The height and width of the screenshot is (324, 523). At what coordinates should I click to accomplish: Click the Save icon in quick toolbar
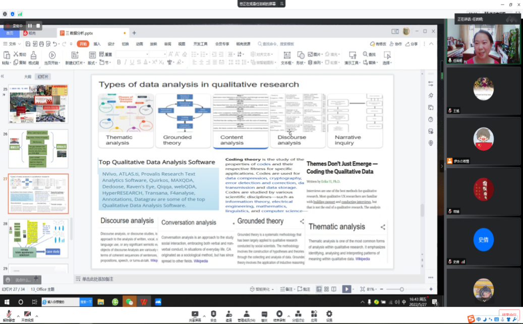click(28, 44)
